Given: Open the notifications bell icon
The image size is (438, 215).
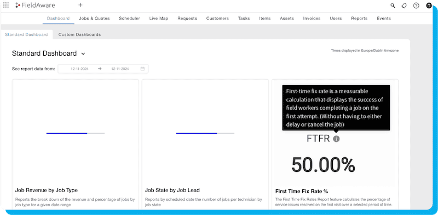Looking at the screenshot, I should point(404,5).
